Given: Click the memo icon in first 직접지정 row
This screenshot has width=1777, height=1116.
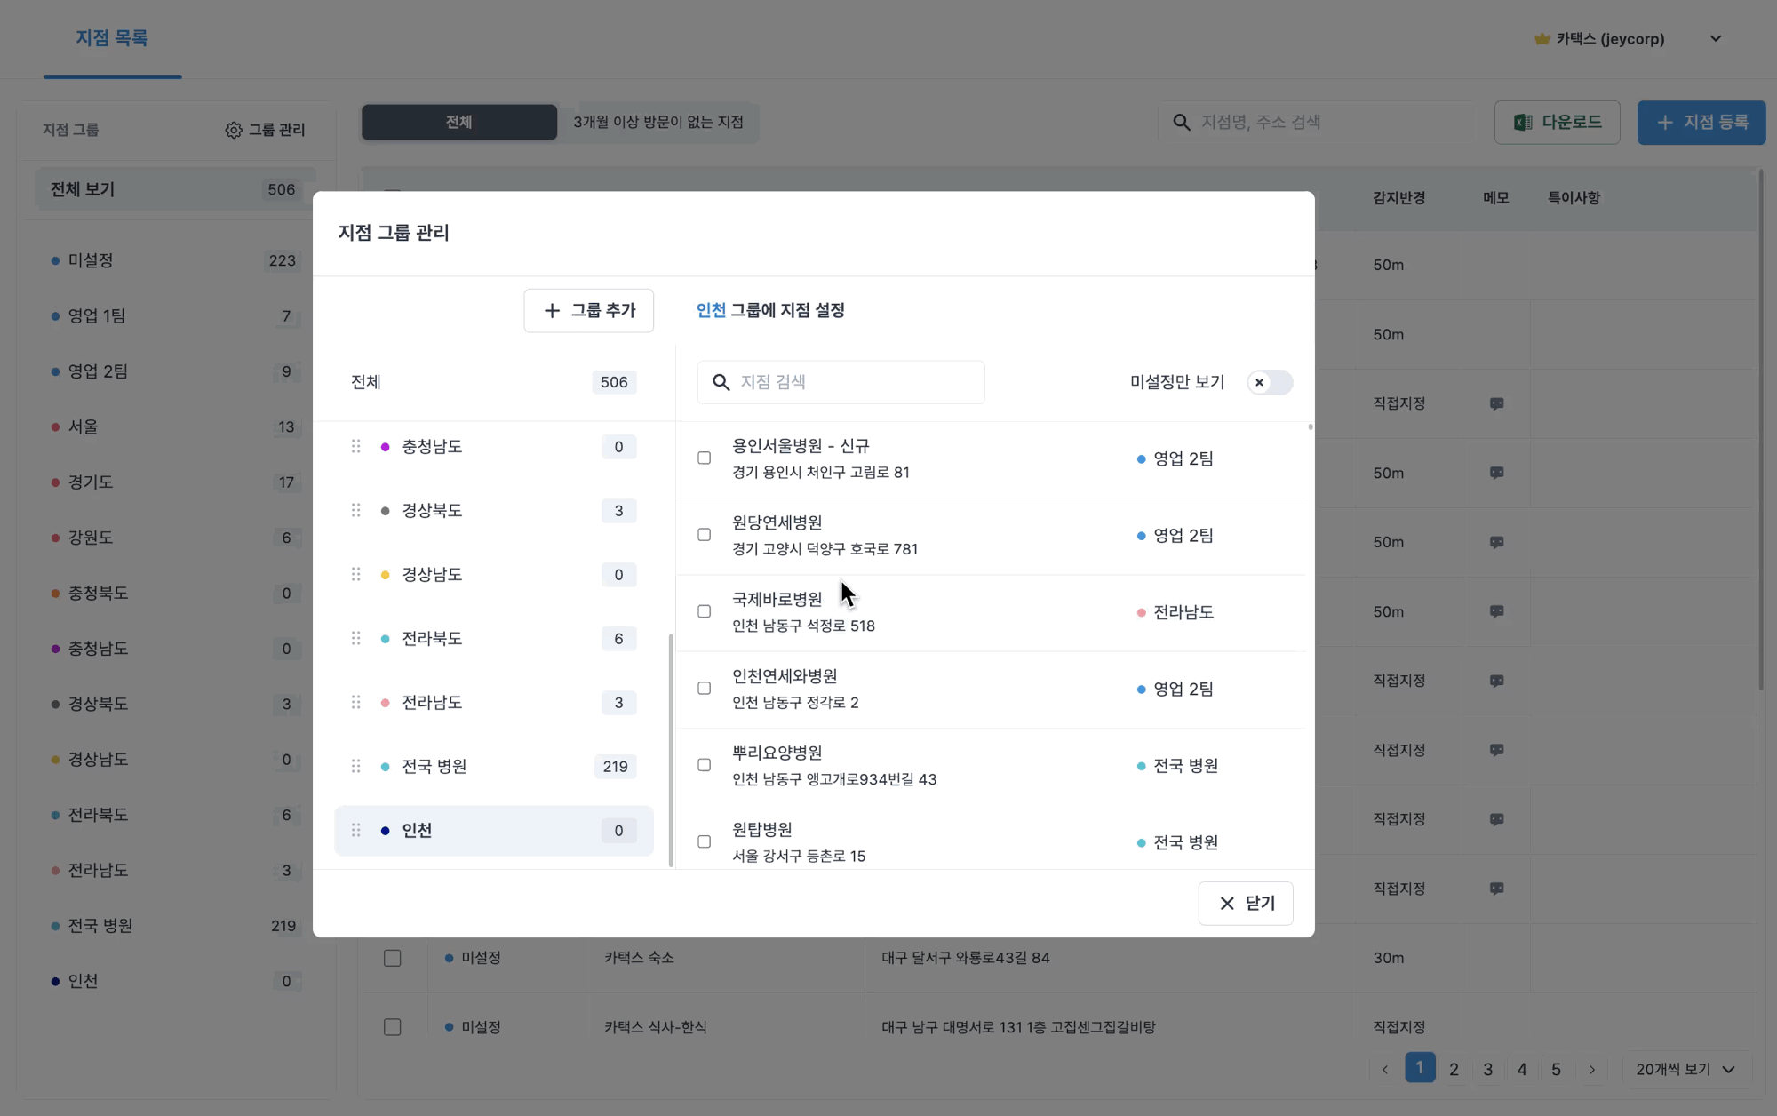Looking at the screenshot, I should click(1496, 403).
